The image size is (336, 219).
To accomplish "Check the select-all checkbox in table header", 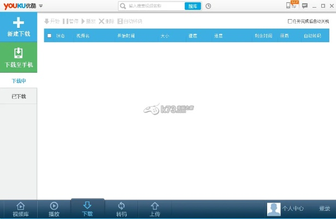I will 50,36.
